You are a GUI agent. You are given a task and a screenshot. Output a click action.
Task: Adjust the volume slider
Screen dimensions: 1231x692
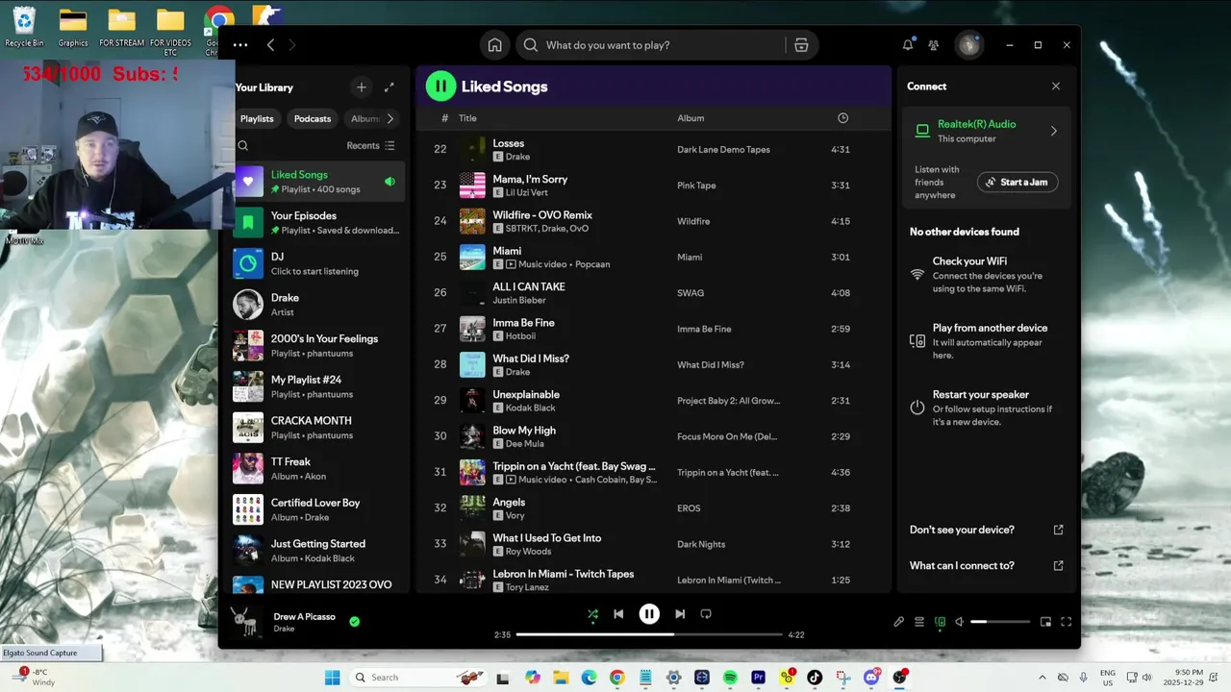point(1000,622)
